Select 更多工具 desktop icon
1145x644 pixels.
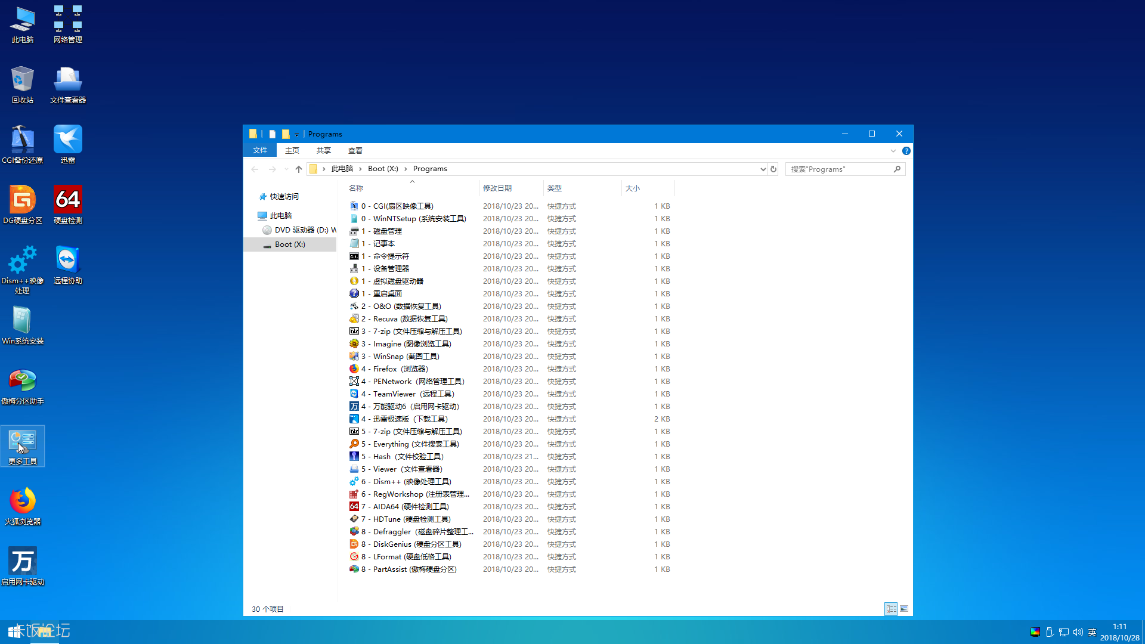[x=23, y=446]
